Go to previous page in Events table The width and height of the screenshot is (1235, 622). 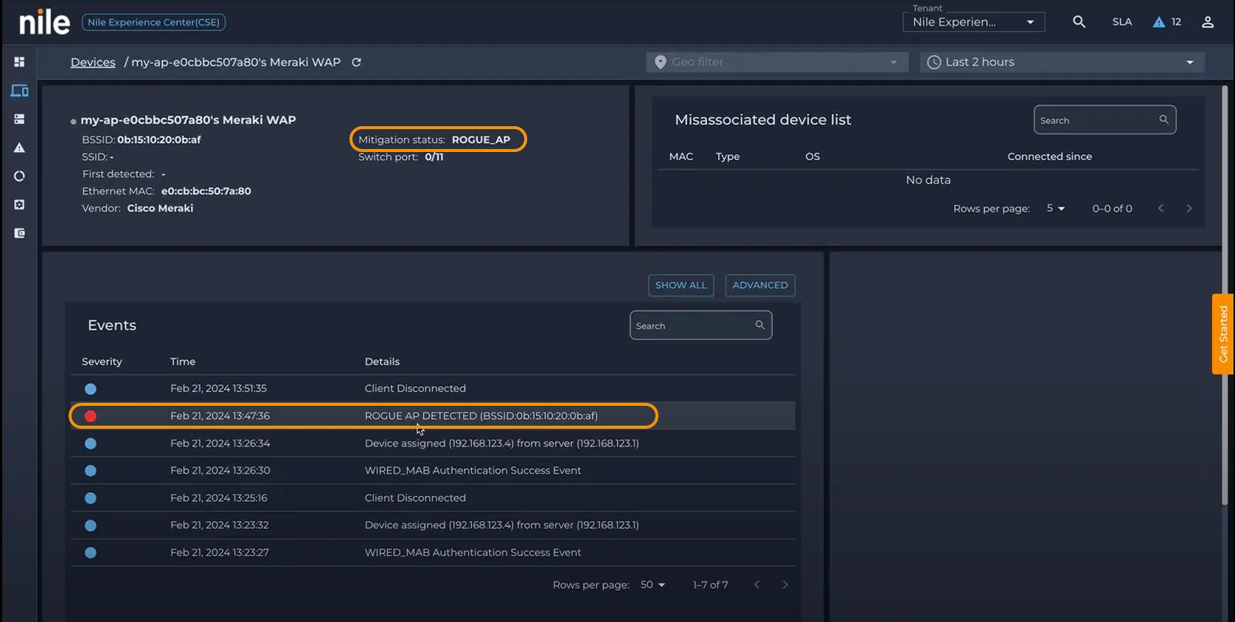[756, 584]
